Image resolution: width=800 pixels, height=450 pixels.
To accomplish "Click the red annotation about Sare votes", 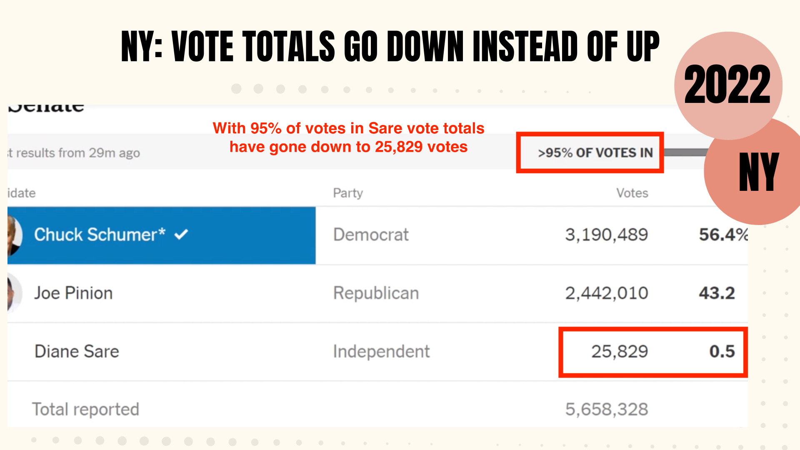I will tap(348, 137).
